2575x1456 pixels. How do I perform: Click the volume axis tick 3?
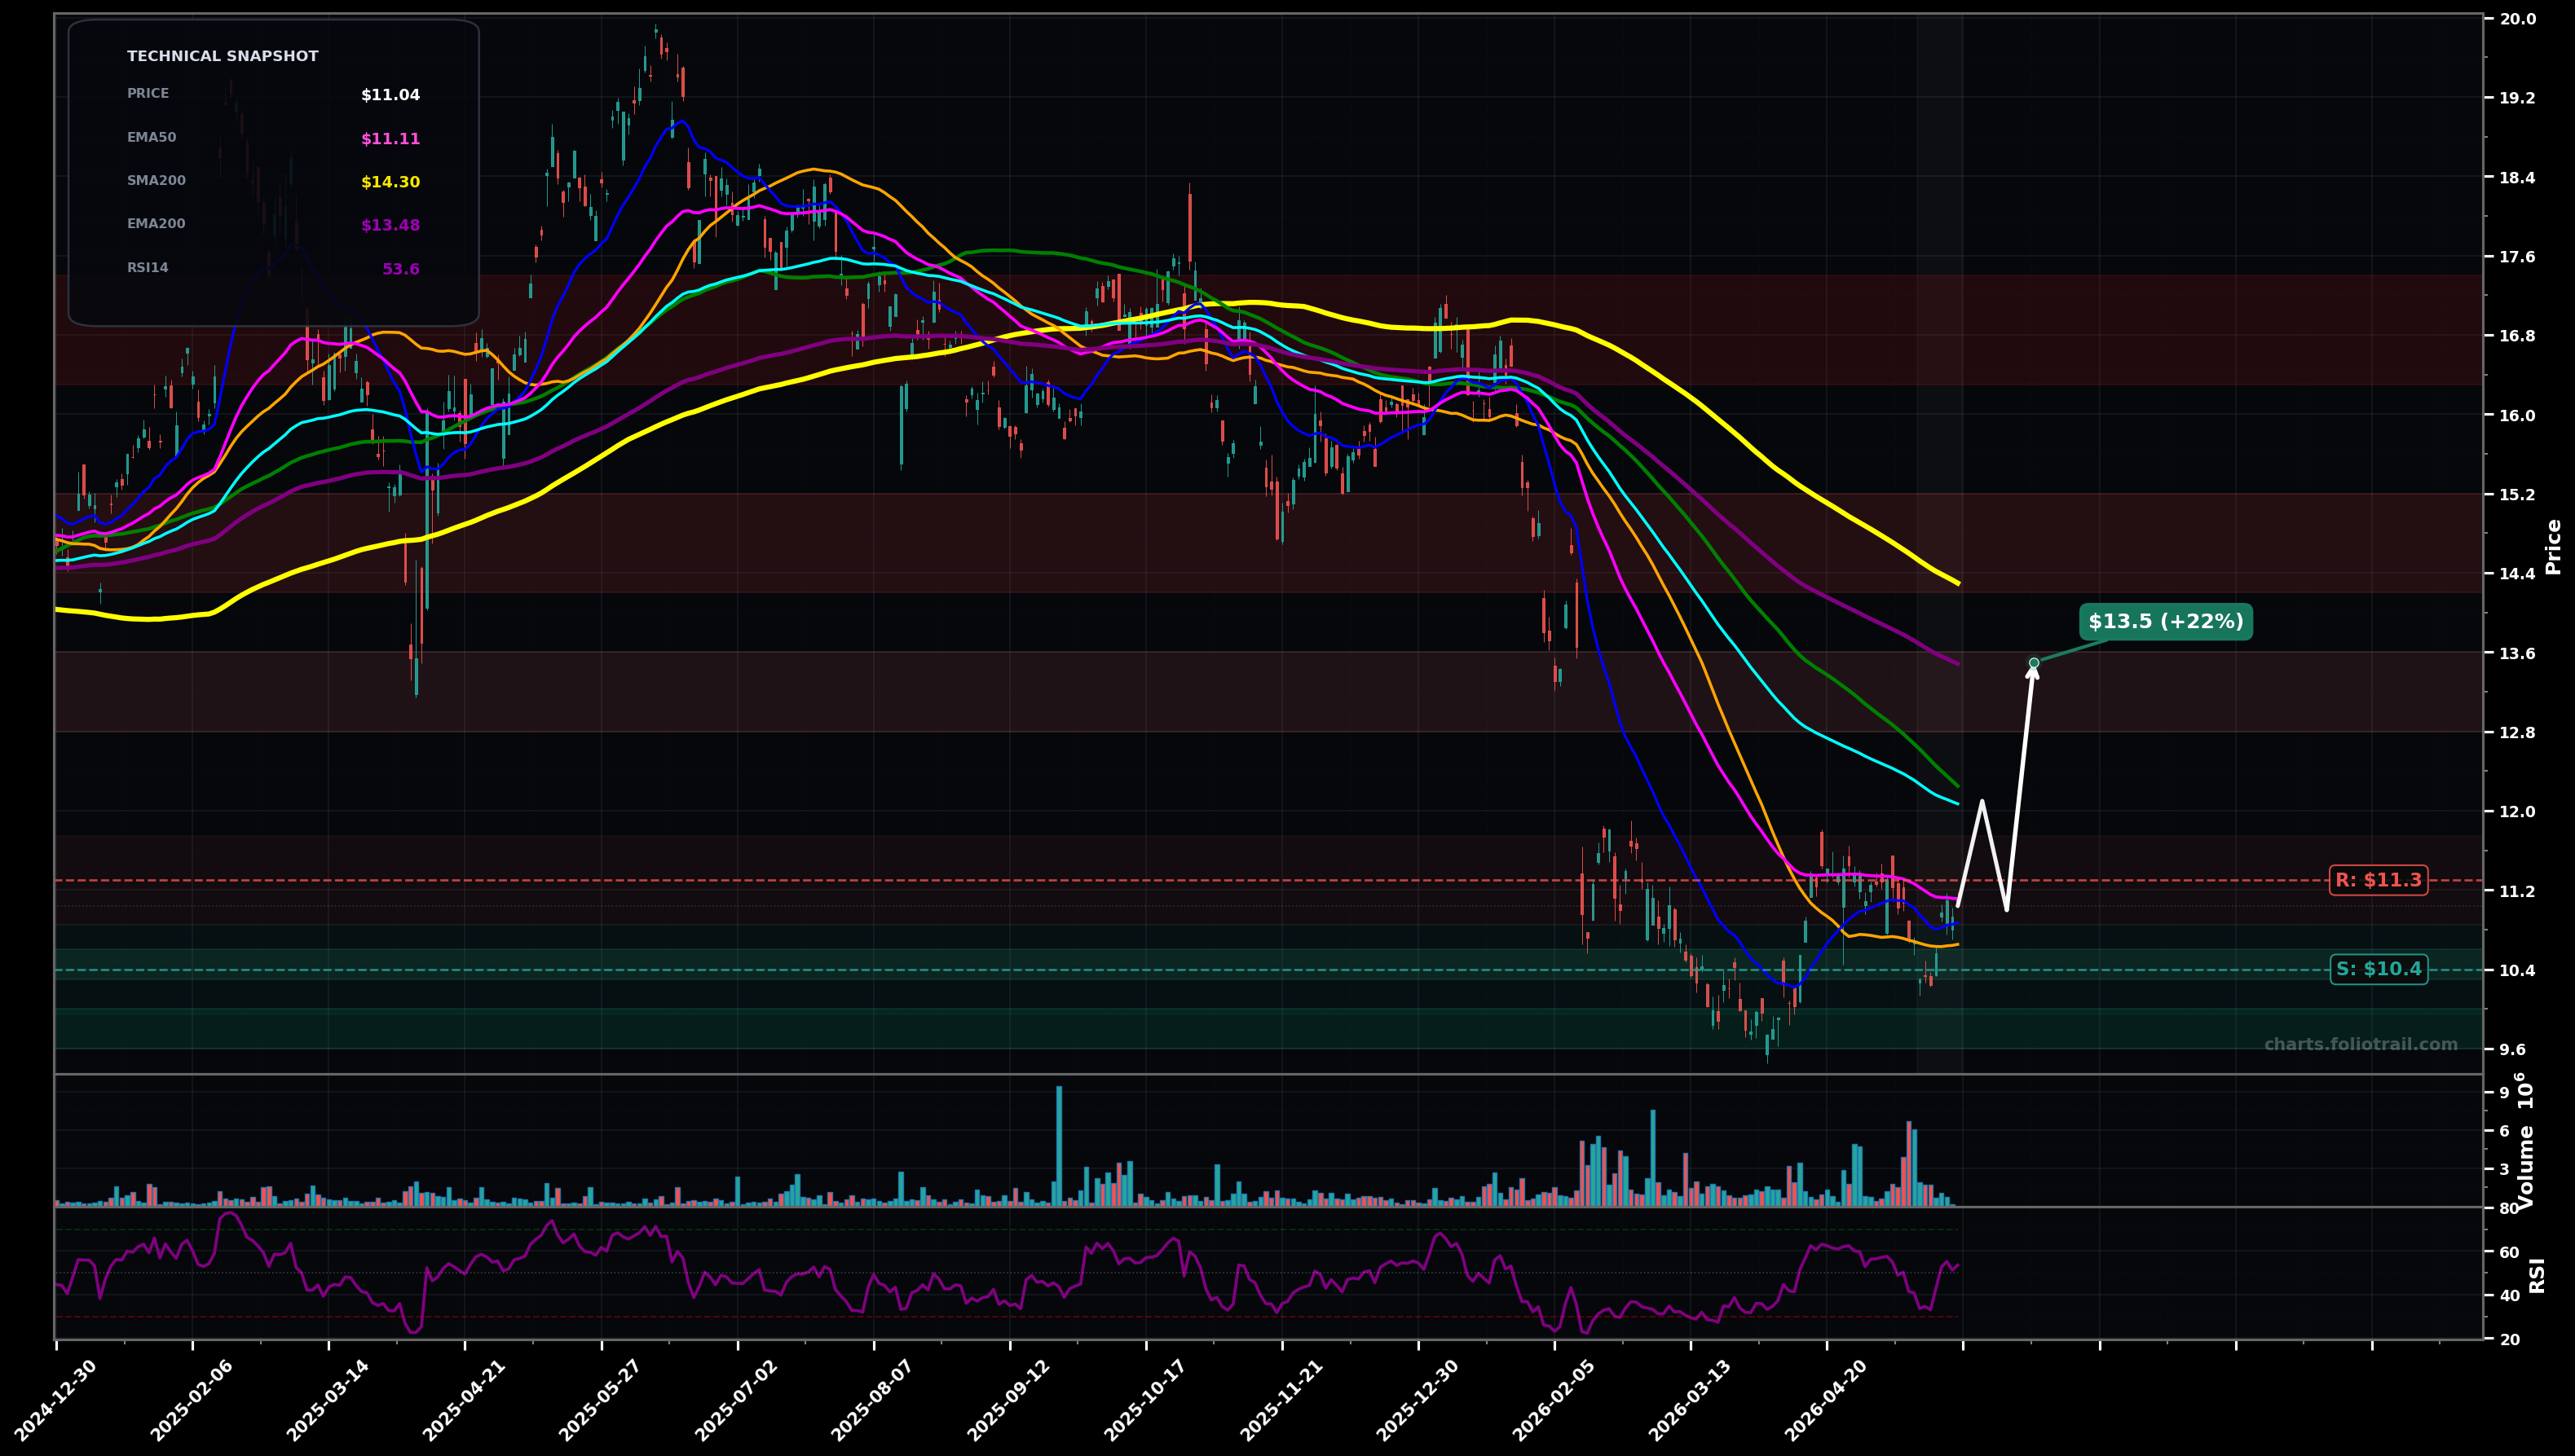tap(2504, 1170)
